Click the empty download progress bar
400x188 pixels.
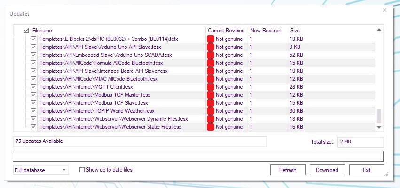198,156
